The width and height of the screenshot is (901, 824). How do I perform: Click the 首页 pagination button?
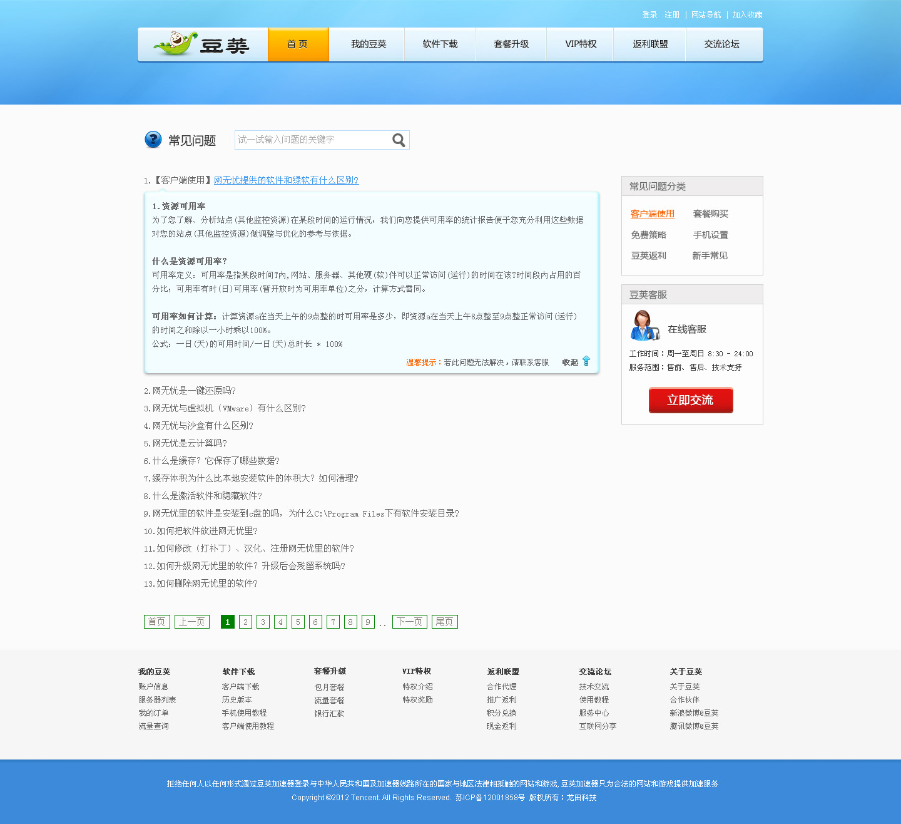(x=157, y=622)
